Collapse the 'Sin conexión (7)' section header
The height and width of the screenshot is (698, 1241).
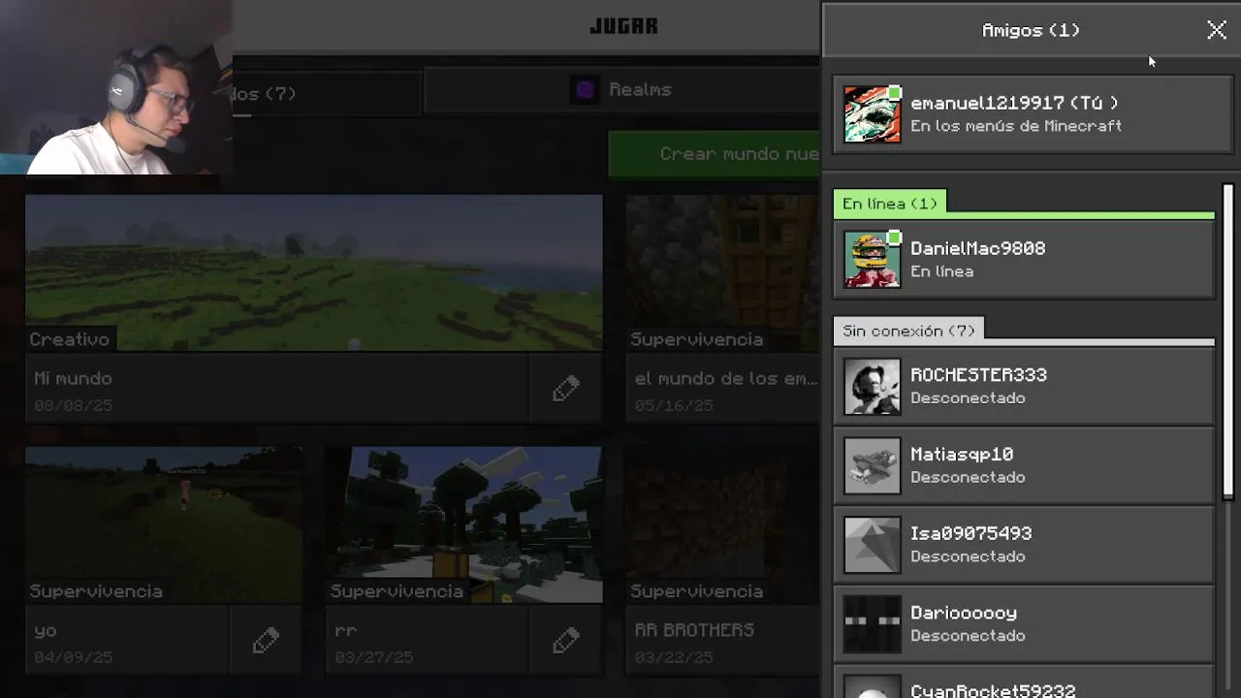(908, 331)
